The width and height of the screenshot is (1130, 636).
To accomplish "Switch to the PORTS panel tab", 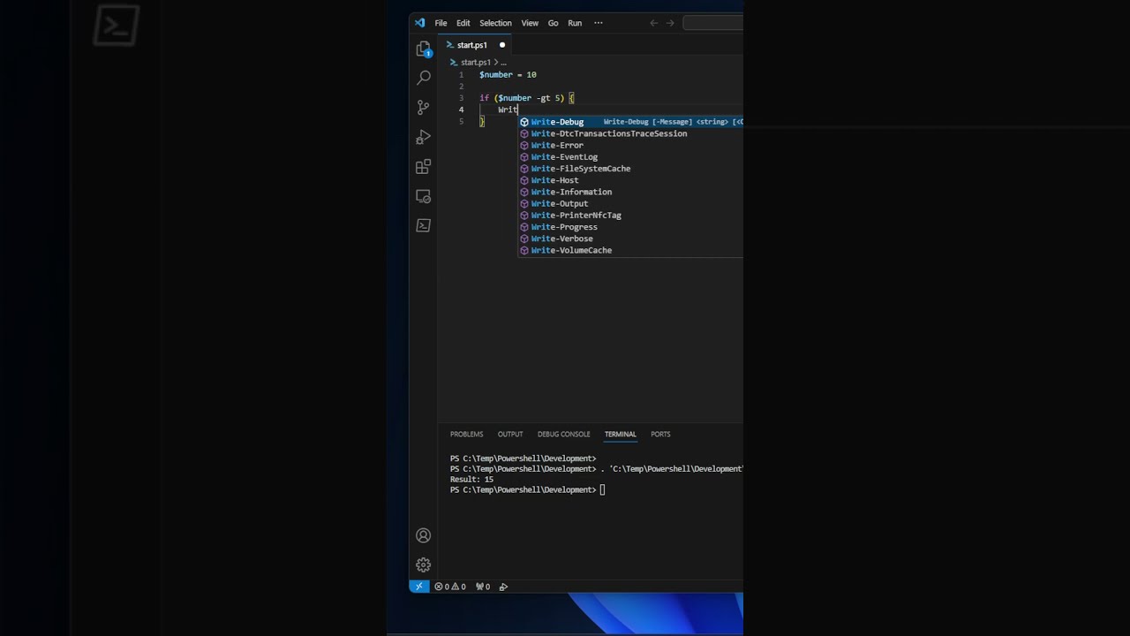I will (x=660, y=435).
